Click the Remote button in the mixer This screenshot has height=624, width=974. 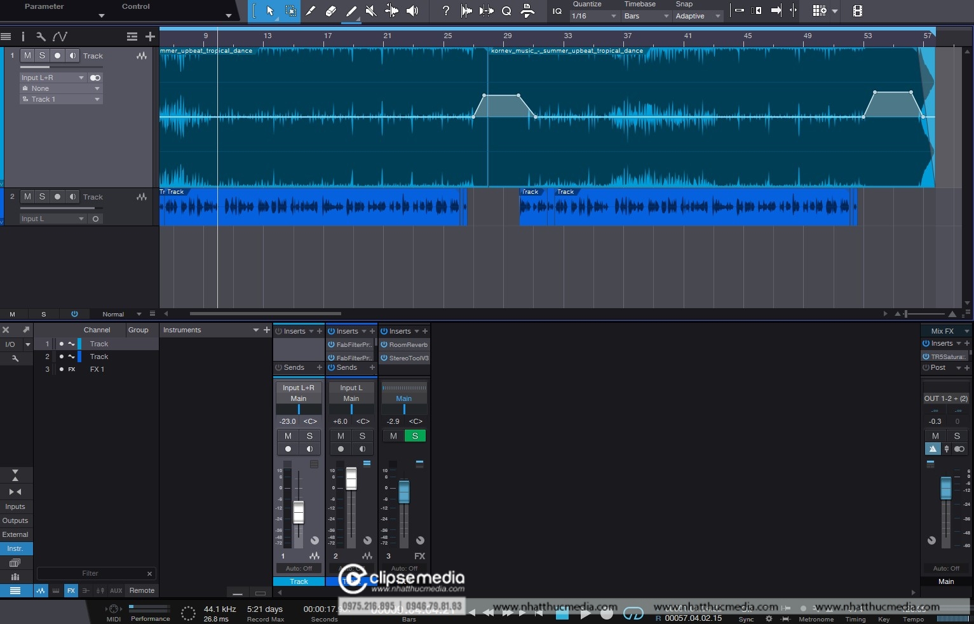(x=142, y=590)
